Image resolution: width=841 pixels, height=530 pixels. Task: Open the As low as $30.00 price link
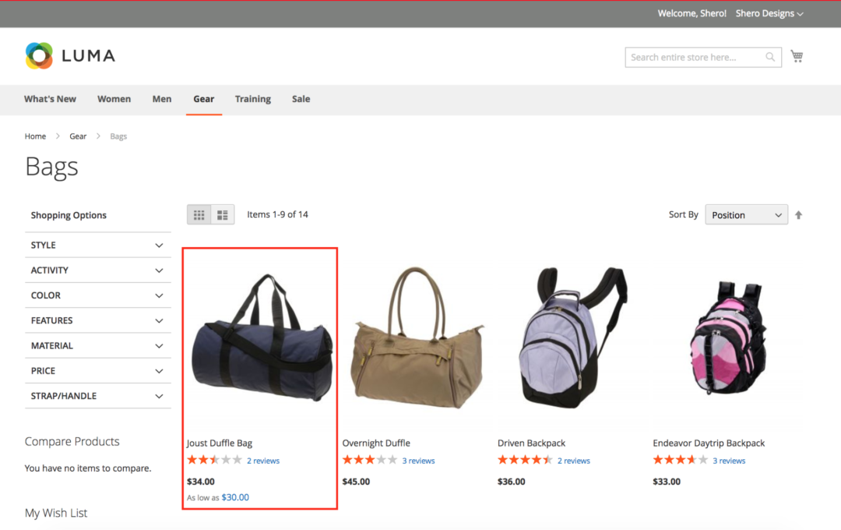point(234,497)
